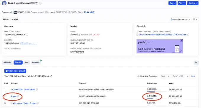Viewport: 201px width, 108px height.
Task: Click the MOEW token logo icon
Action: pos(4,3)
